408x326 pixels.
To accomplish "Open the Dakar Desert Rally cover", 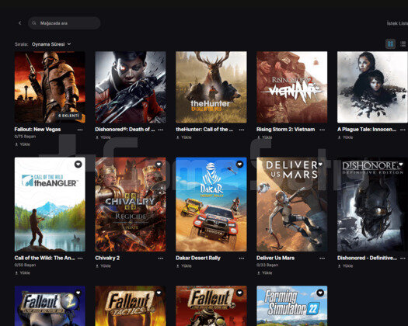I will [x=211, y=204].
